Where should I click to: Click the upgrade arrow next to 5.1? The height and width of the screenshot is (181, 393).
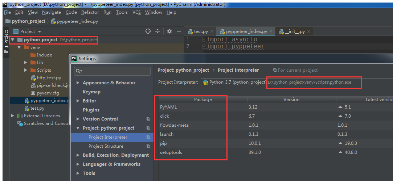(340, 107)
